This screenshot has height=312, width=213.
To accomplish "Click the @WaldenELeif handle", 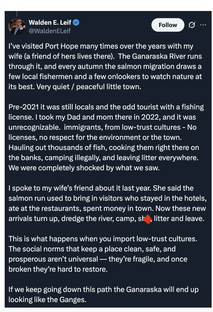I will 49,31.
